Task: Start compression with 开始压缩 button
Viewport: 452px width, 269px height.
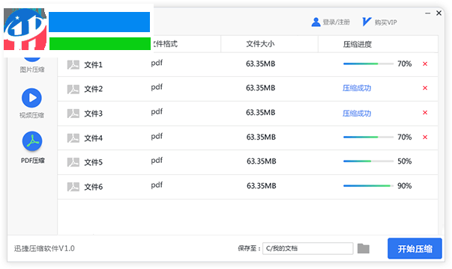Action: coord(415,249)
